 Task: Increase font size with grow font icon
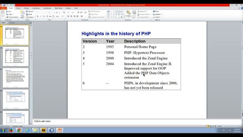point(57,13)
